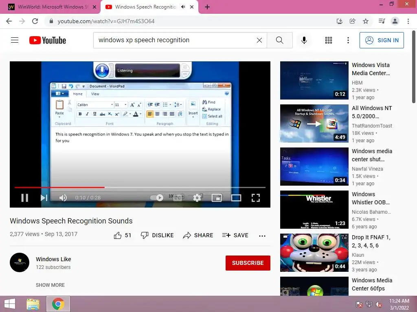Select the Windows Speech Recognition tab
The width and height of the screenshot is (417, 312).
145,7
